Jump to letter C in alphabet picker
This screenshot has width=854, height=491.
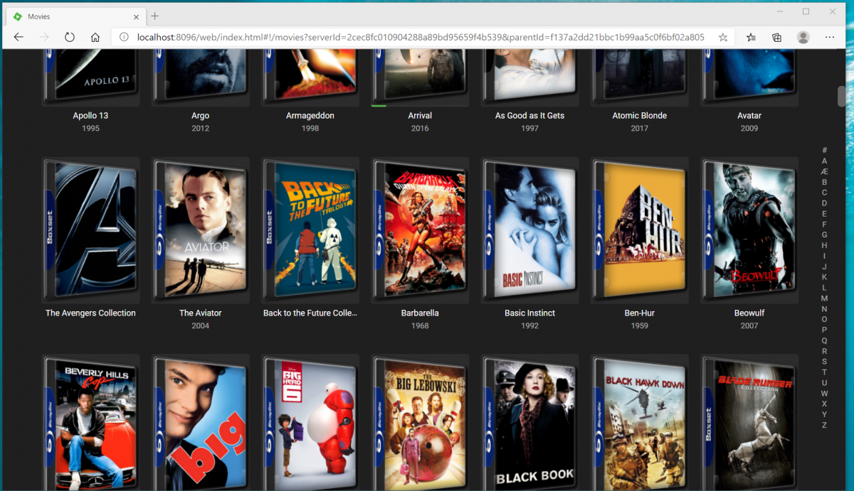click(824, 193)
